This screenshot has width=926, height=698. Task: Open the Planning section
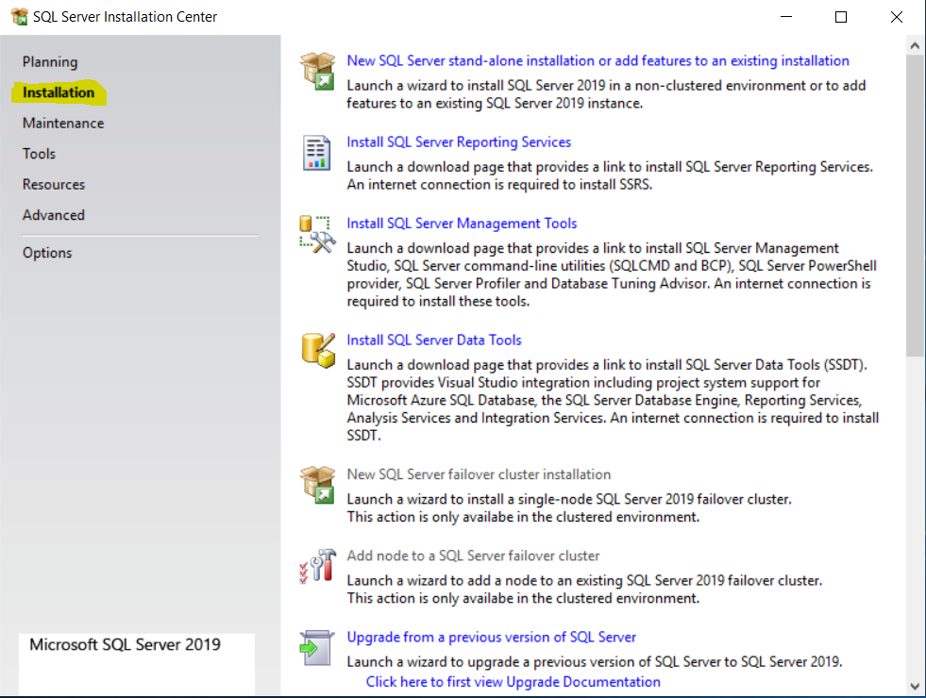coord(50,62)
